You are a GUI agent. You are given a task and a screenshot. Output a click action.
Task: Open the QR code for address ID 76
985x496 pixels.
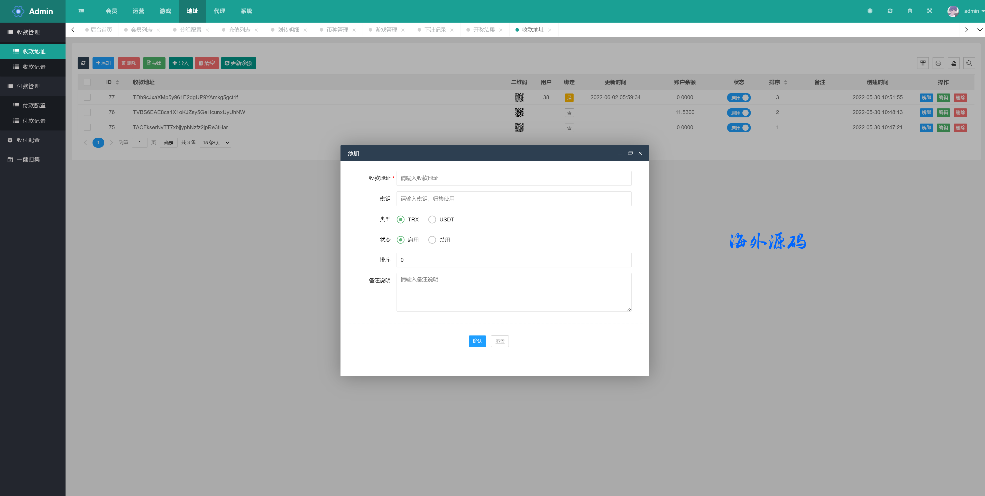click(x=519, y=112)
